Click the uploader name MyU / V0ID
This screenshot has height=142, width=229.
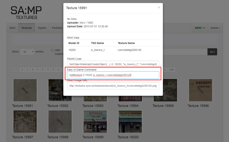click(x=86, y=23)
